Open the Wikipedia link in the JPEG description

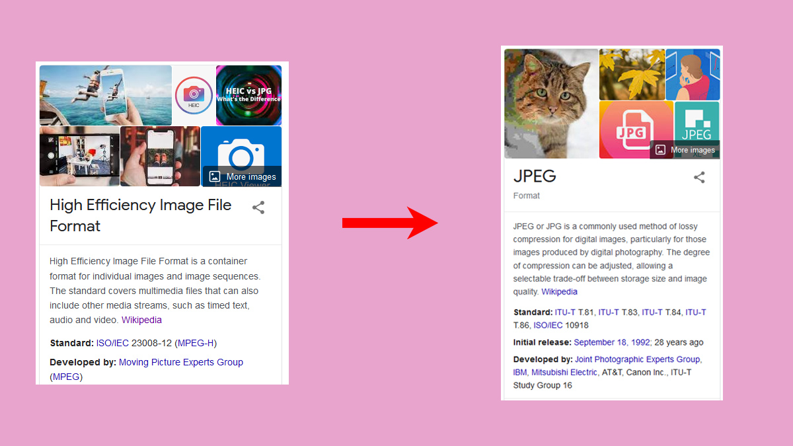click(x=560, y=291)
